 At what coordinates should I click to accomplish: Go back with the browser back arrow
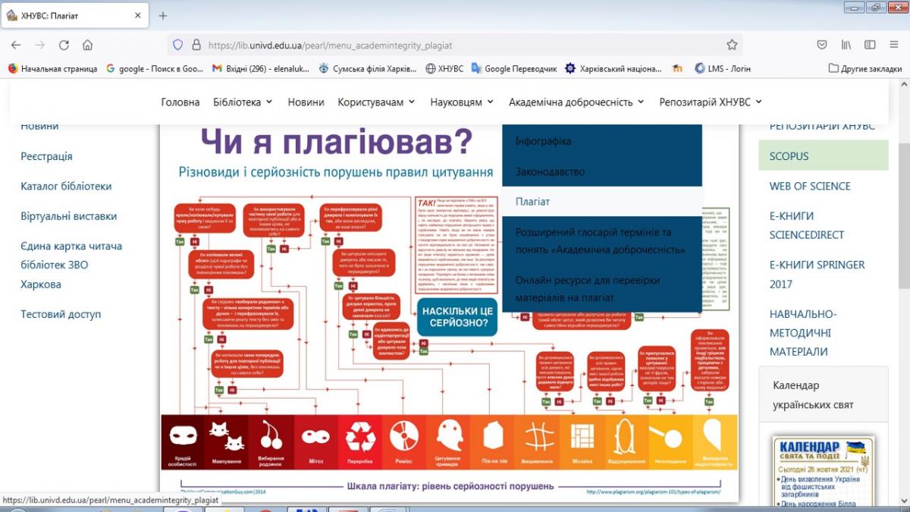[x=16, y=45]
